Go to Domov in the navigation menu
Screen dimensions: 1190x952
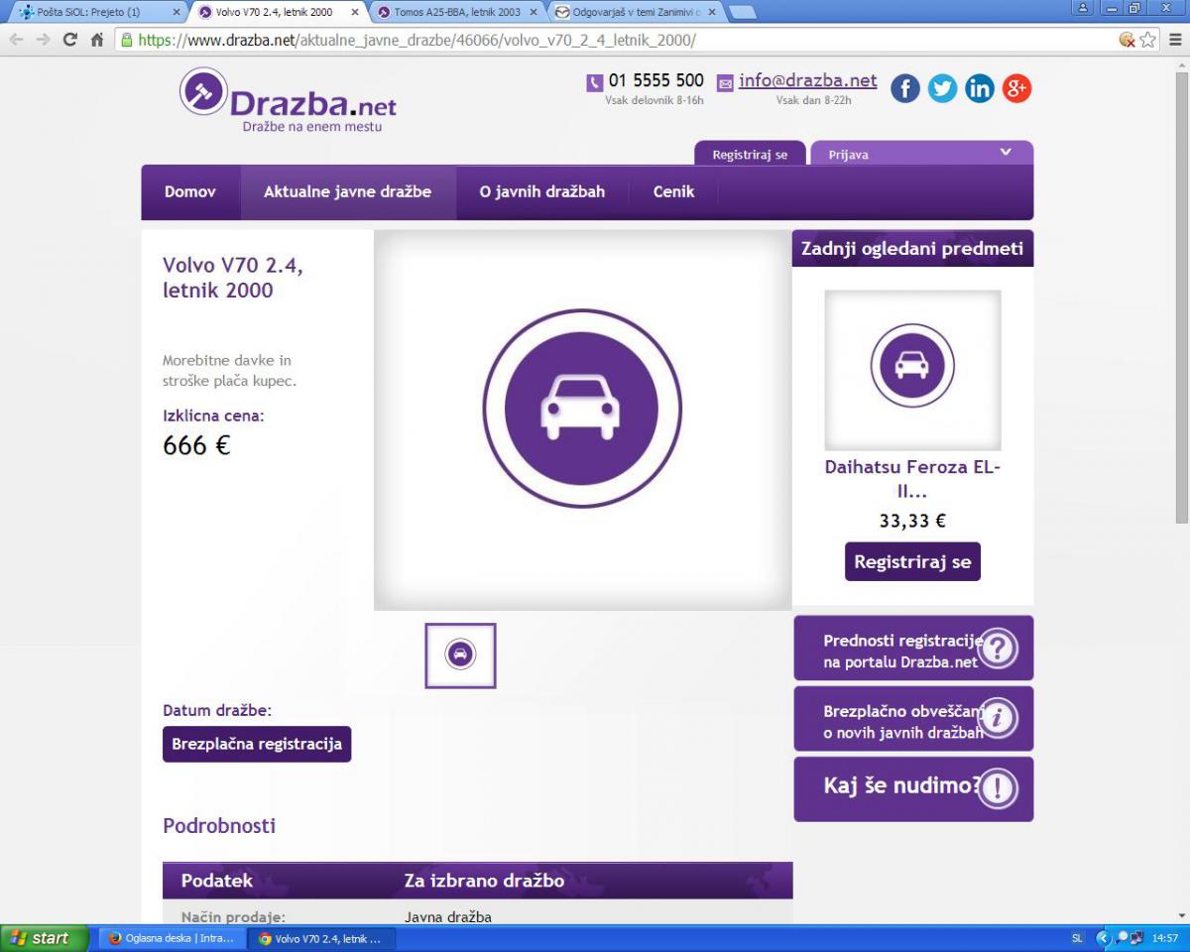(x=190, y=192)
